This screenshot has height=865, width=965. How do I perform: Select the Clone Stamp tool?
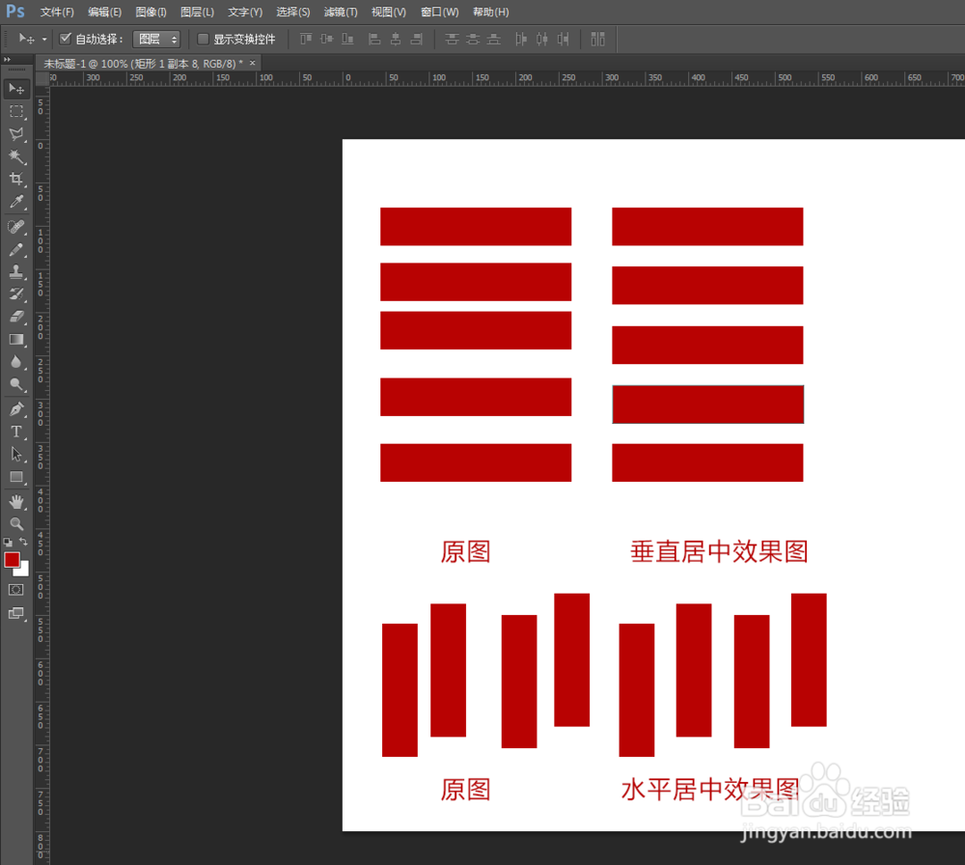point(16,271)
